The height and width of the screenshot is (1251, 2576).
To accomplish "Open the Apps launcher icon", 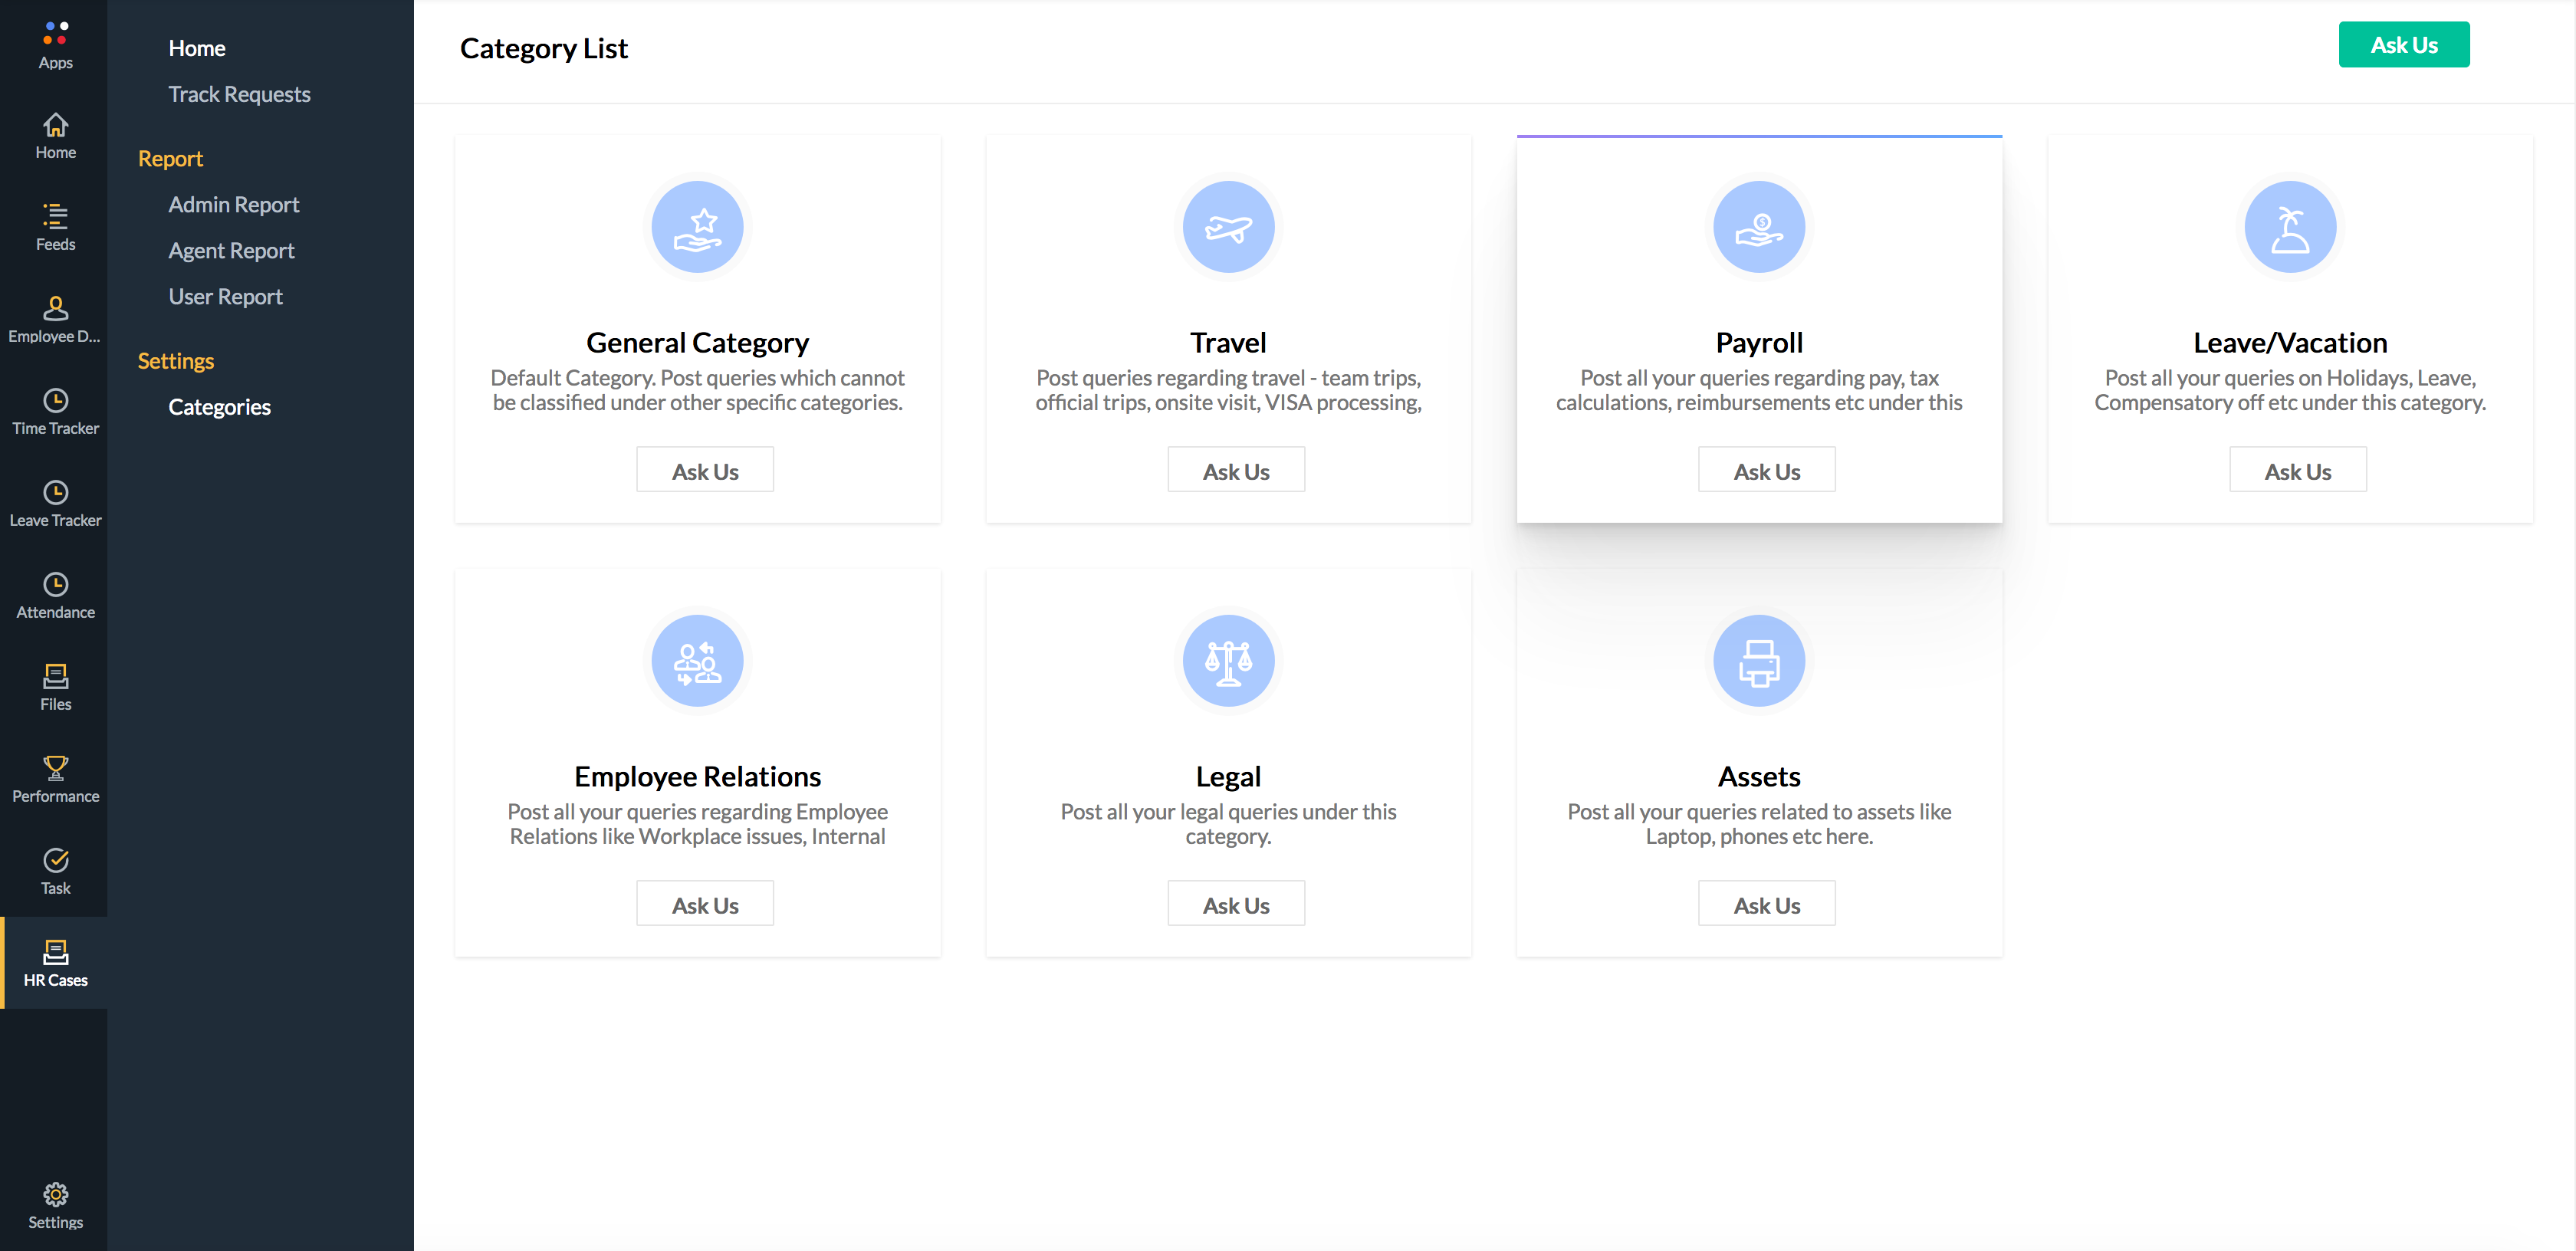I will point(55,45).
